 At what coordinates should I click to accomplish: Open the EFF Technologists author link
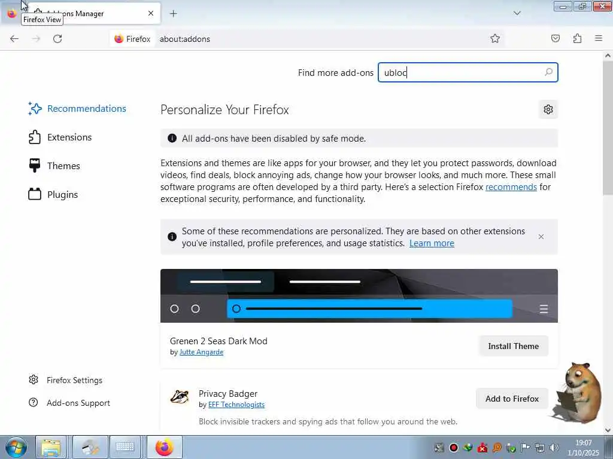pyautogui.click(x=236, y=405)
